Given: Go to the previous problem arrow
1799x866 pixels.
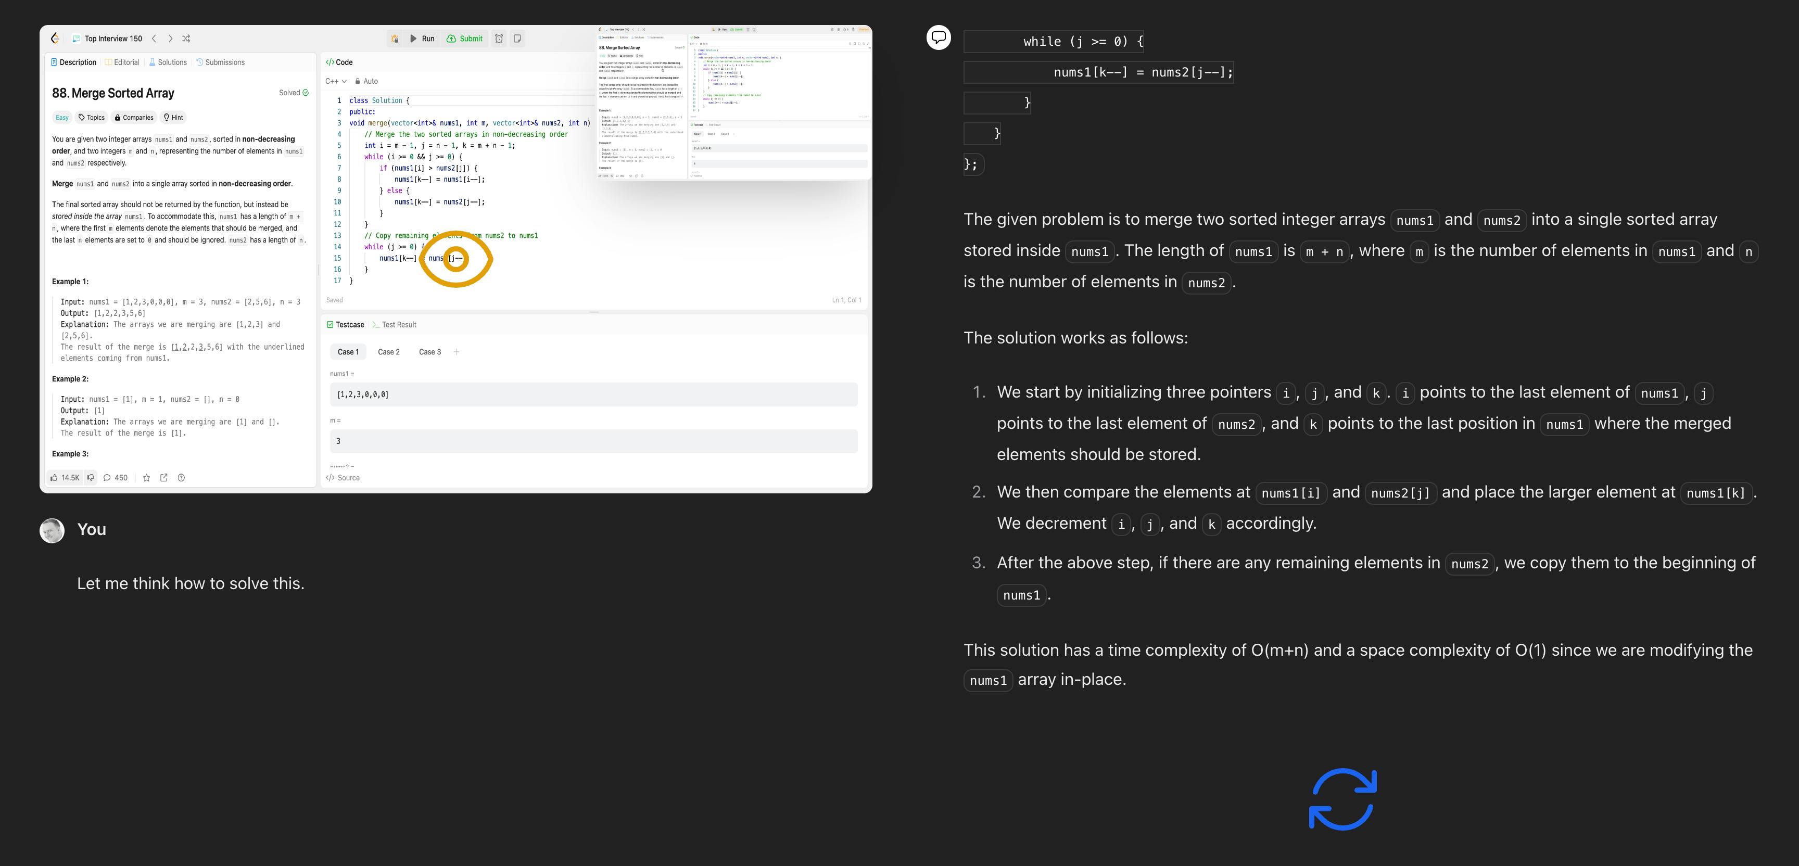Looking at the screenshot, I should [154, 39].
